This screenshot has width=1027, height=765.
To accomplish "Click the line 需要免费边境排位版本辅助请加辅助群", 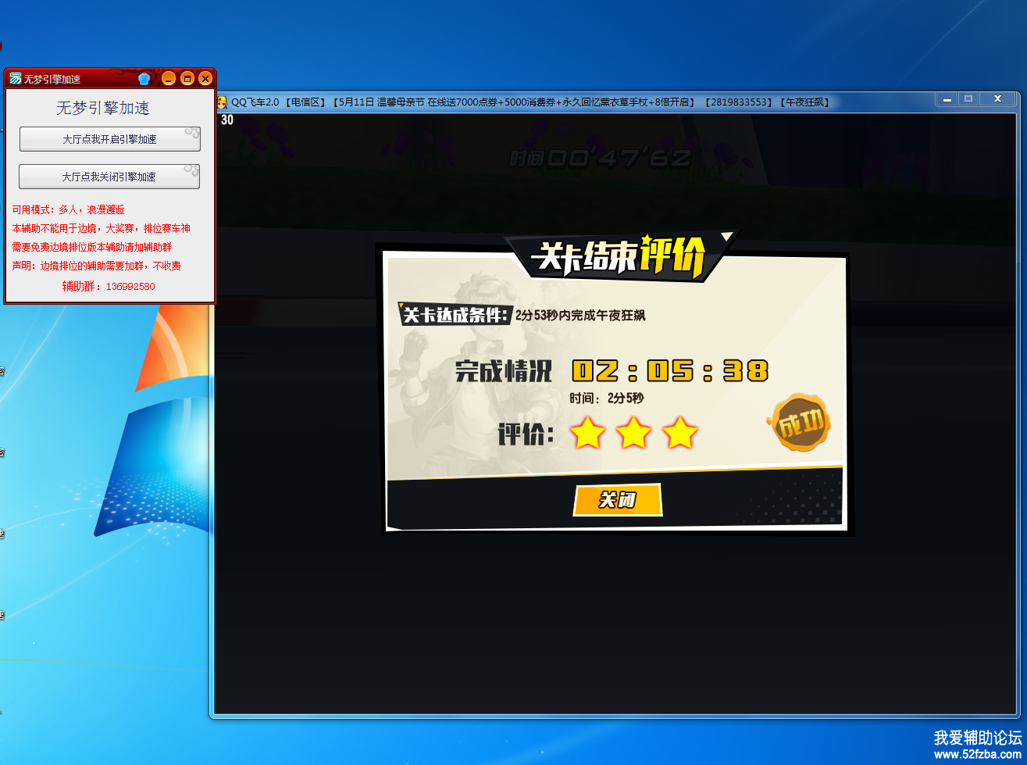I will [92, 247].
